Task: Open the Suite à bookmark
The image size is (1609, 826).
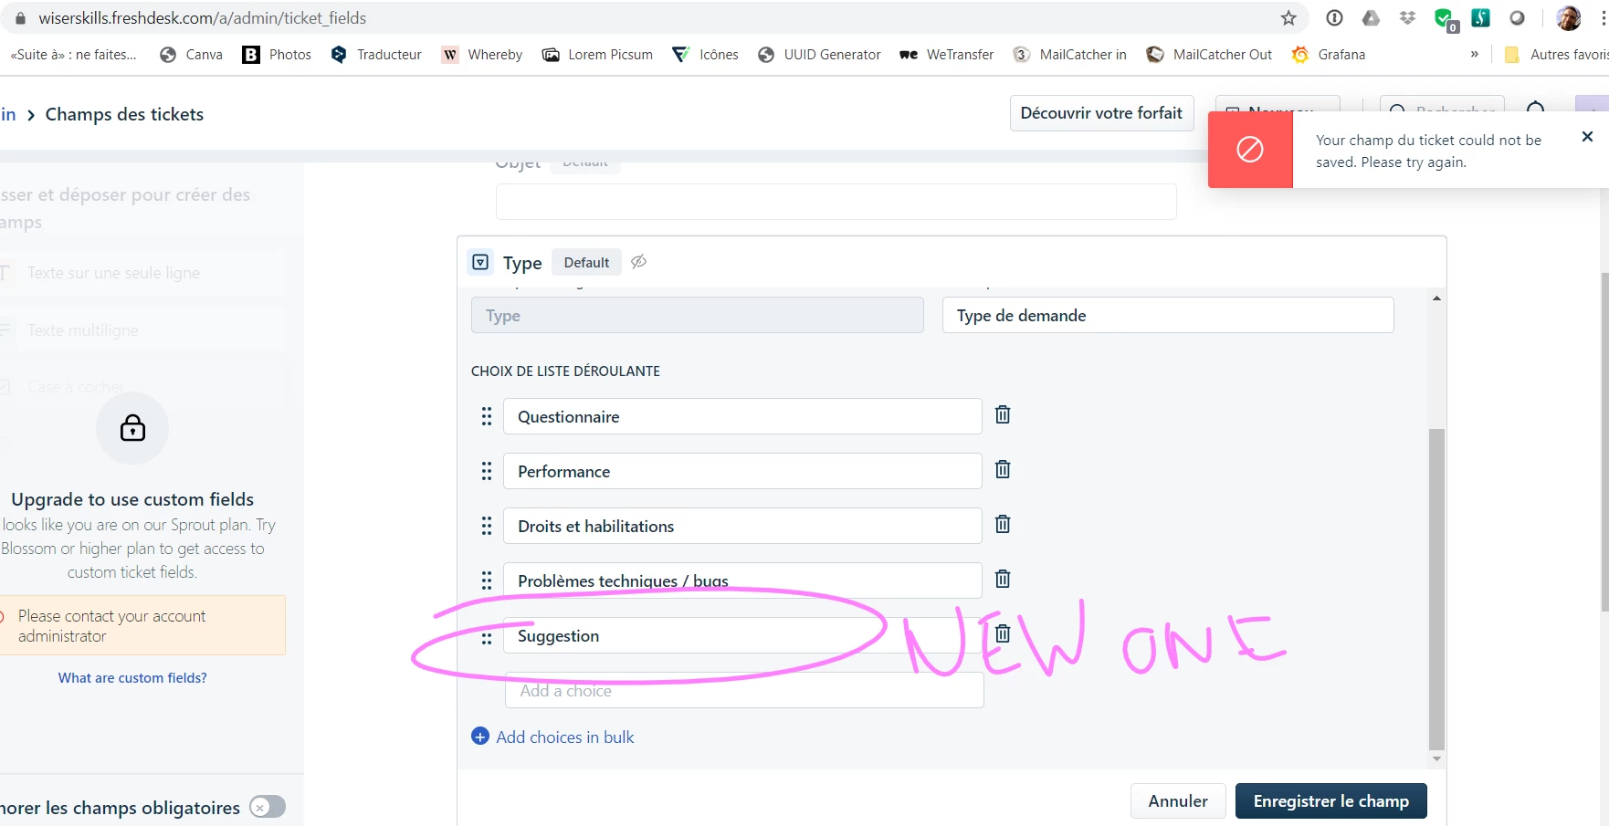Action: pyautogui.click(x=73, y=55)
